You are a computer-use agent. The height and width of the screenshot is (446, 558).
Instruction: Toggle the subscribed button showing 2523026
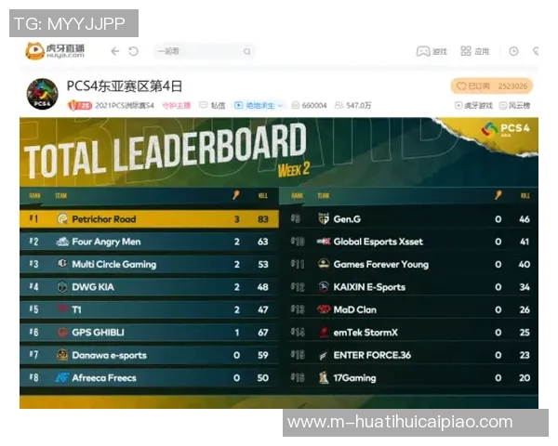(491, 86)
